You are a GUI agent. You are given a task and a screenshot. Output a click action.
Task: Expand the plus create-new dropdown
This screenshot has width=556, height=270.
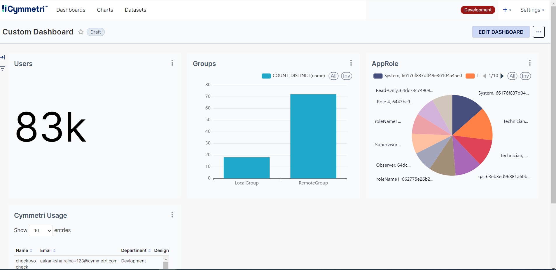(507, 10)
